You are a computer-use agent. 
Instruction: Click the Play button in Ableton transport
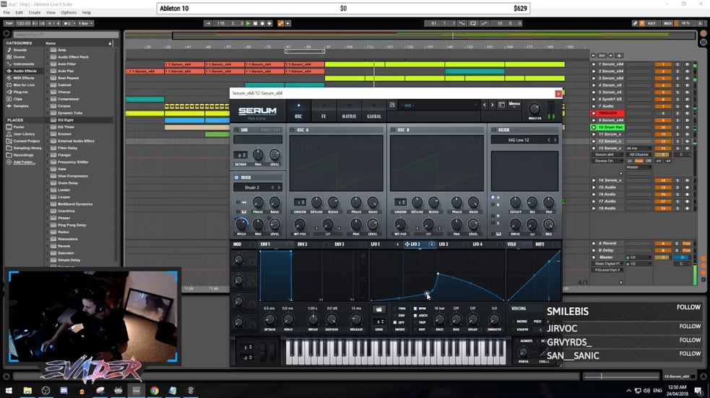coord(248,23)
